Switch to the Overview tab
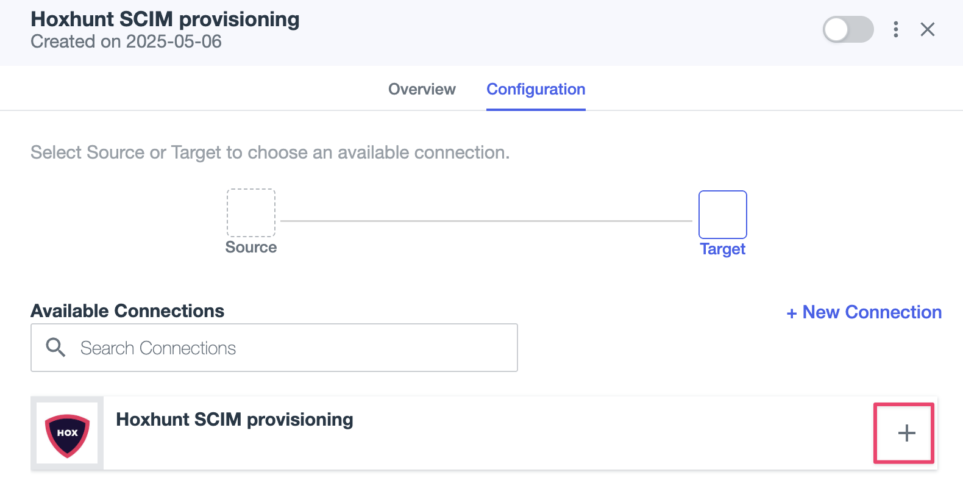 click(422, 89)
